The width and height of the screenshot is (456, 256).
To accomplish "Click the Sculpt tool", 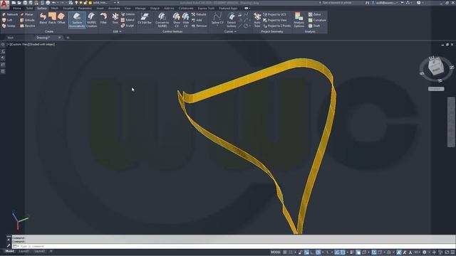I will coord(128,26).
